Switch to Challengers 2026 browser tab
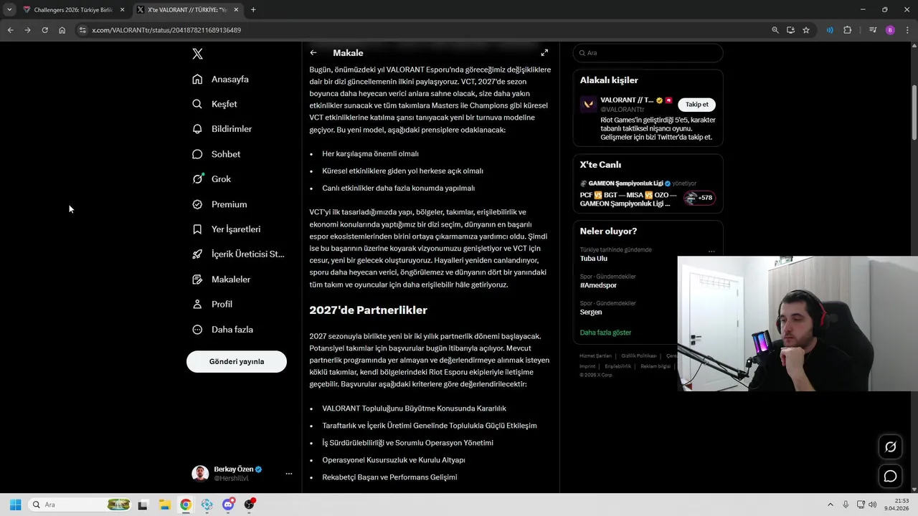This screenshot has height=516, width=918. [x=74, y=10]
